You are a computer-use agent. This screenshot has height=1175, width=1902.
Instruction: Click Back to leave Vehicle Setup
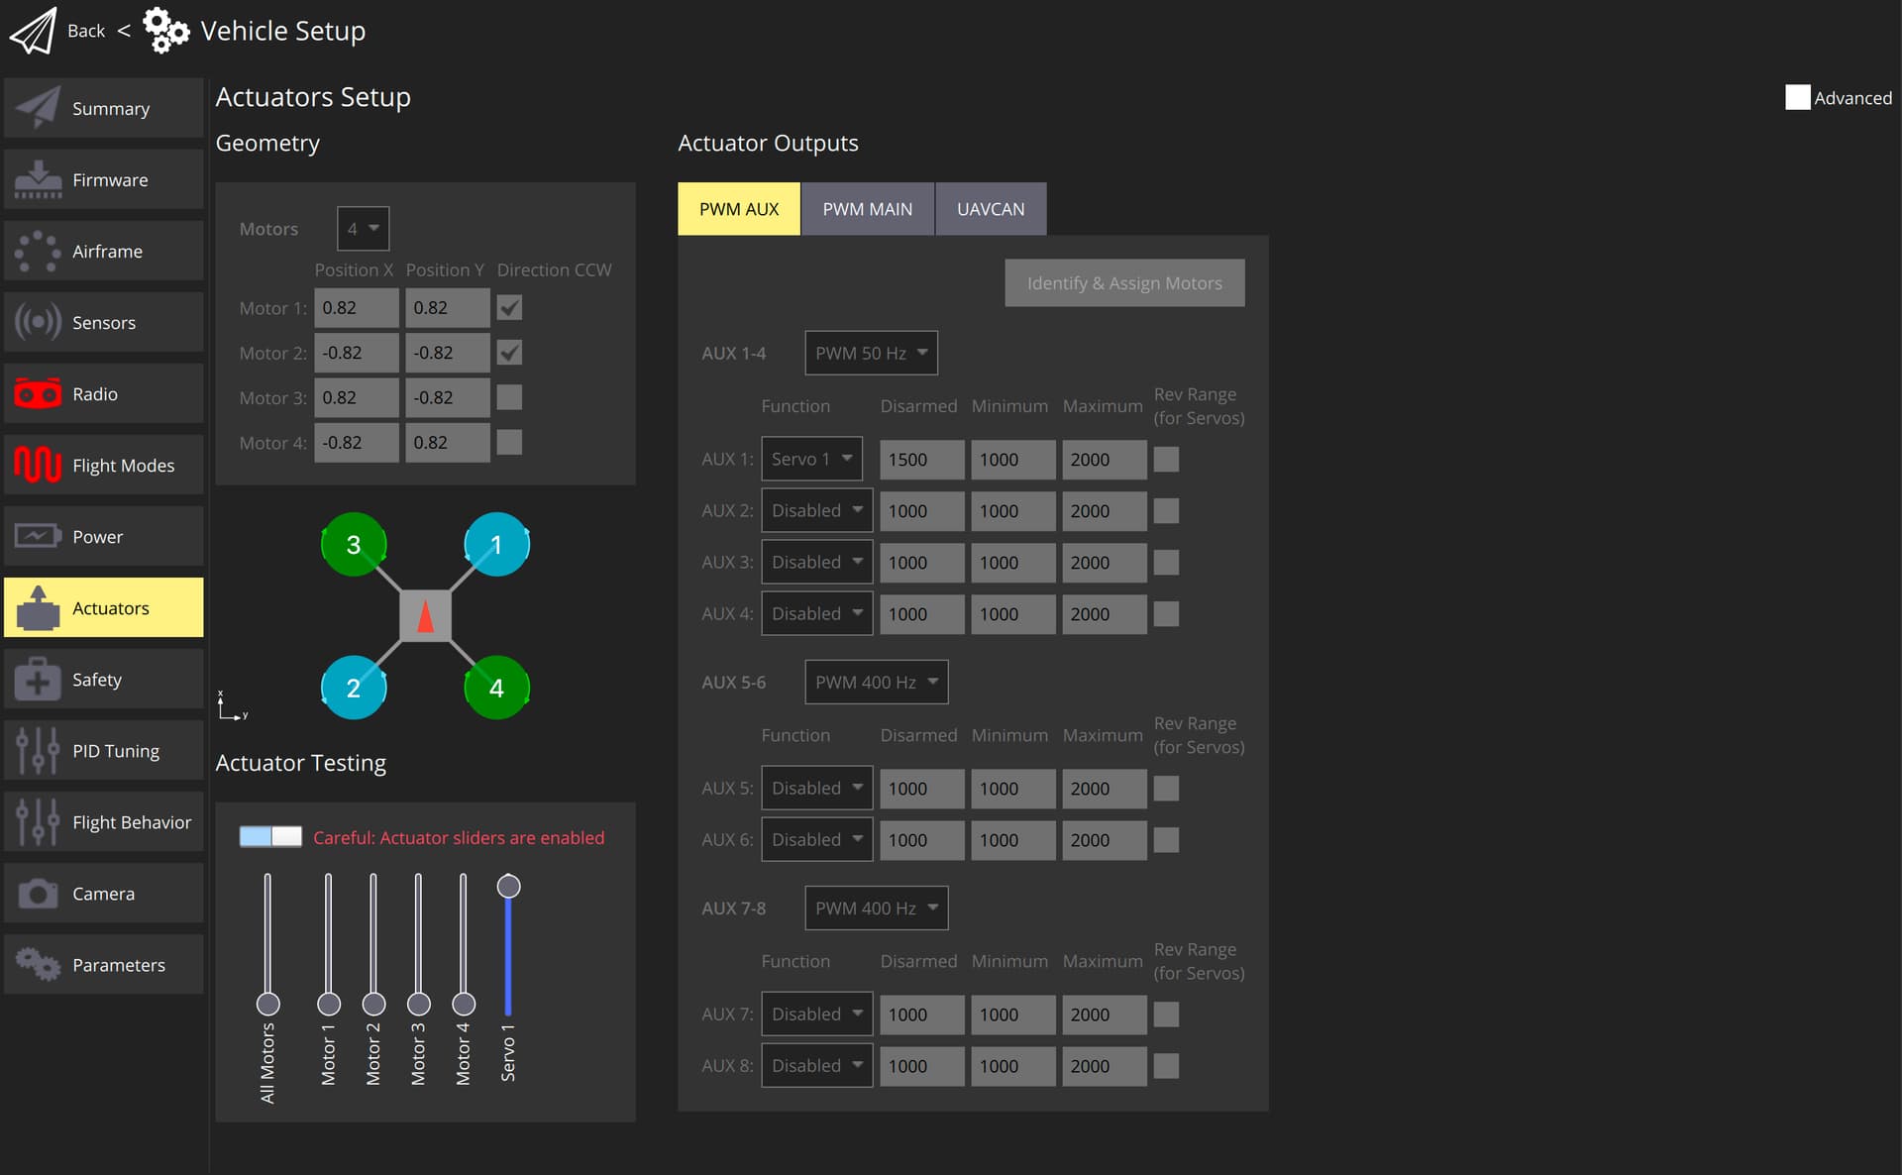point(85,31)
